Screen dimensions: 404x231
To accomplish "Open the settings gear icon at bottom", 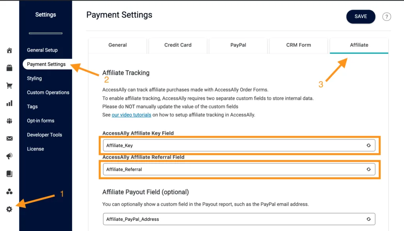I will click(x=9, y=209).
